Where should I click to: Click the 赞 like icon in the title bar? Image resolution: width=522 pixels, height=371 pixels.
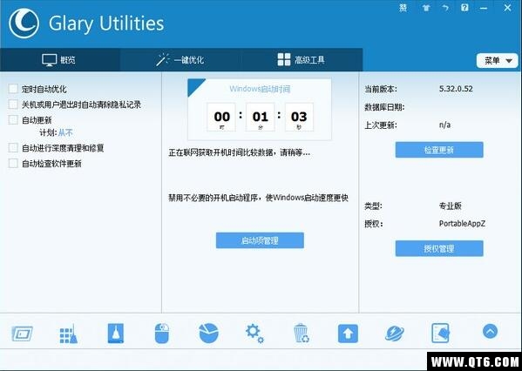(x=403, y=8)
